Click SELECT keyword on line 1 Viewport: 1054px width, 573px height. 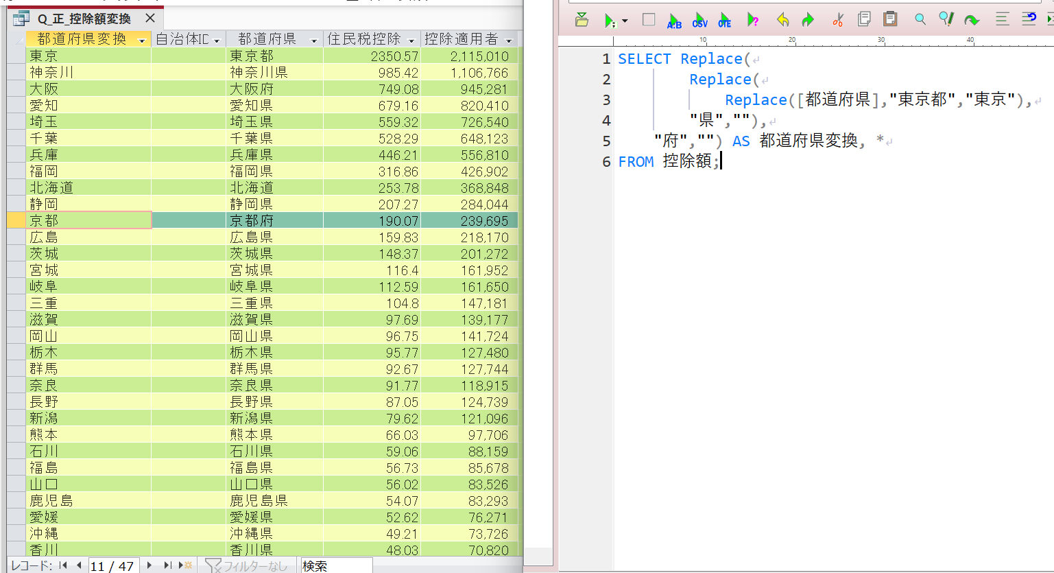645,59
